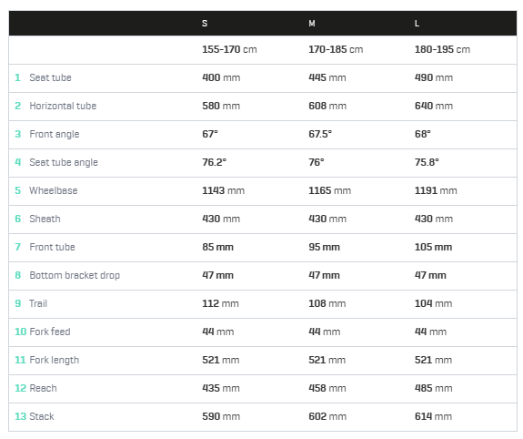Click the Wheelbase row label
The width and height of the screenshot is (523, 439).
coord(54,190)
